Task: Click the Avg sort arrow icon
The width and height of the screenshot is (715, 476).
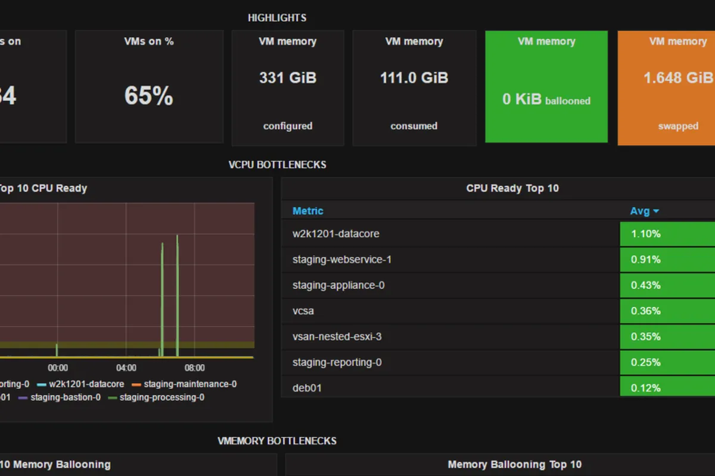Action: pyautogui.click(x=656, y=211)
